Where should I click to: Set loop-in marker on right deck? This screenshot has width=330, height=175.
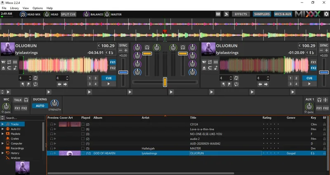coord(224,84)
